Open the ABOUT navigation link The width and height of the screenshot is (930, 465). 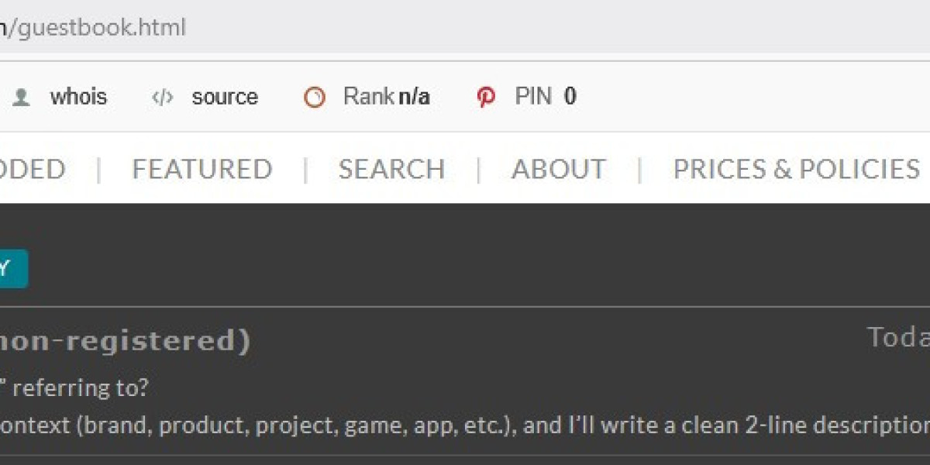click(x=559, y=169)
